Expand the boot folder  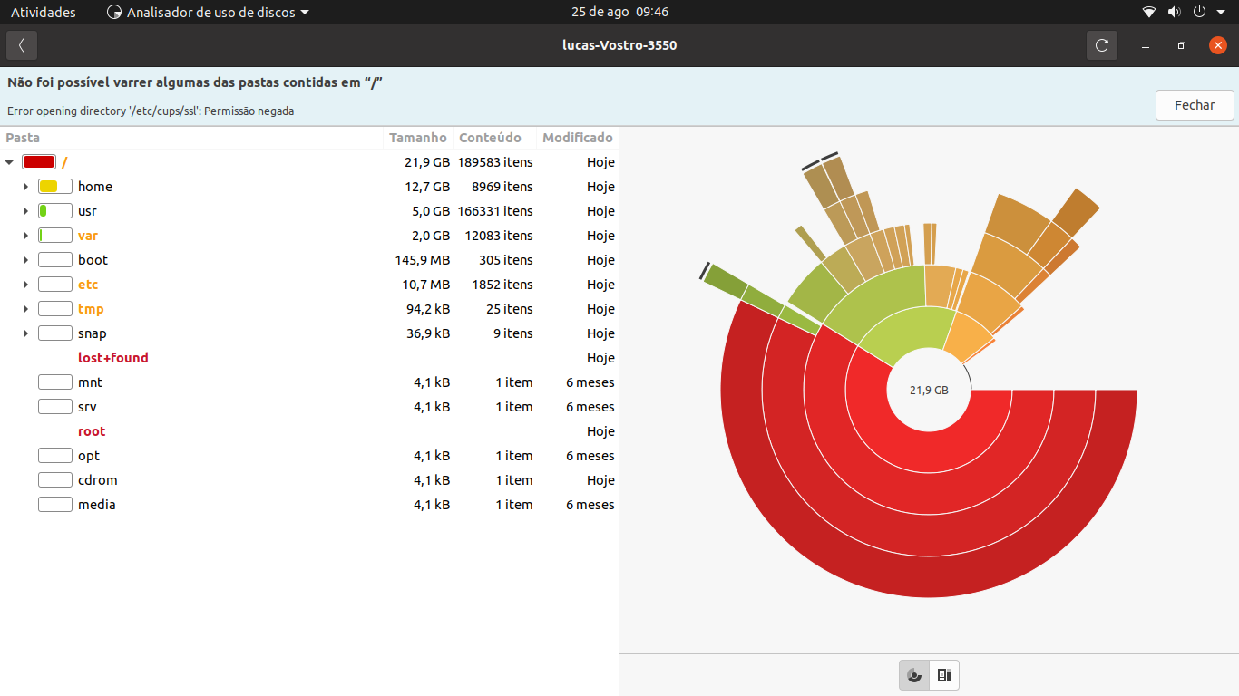tap(25, 260)
